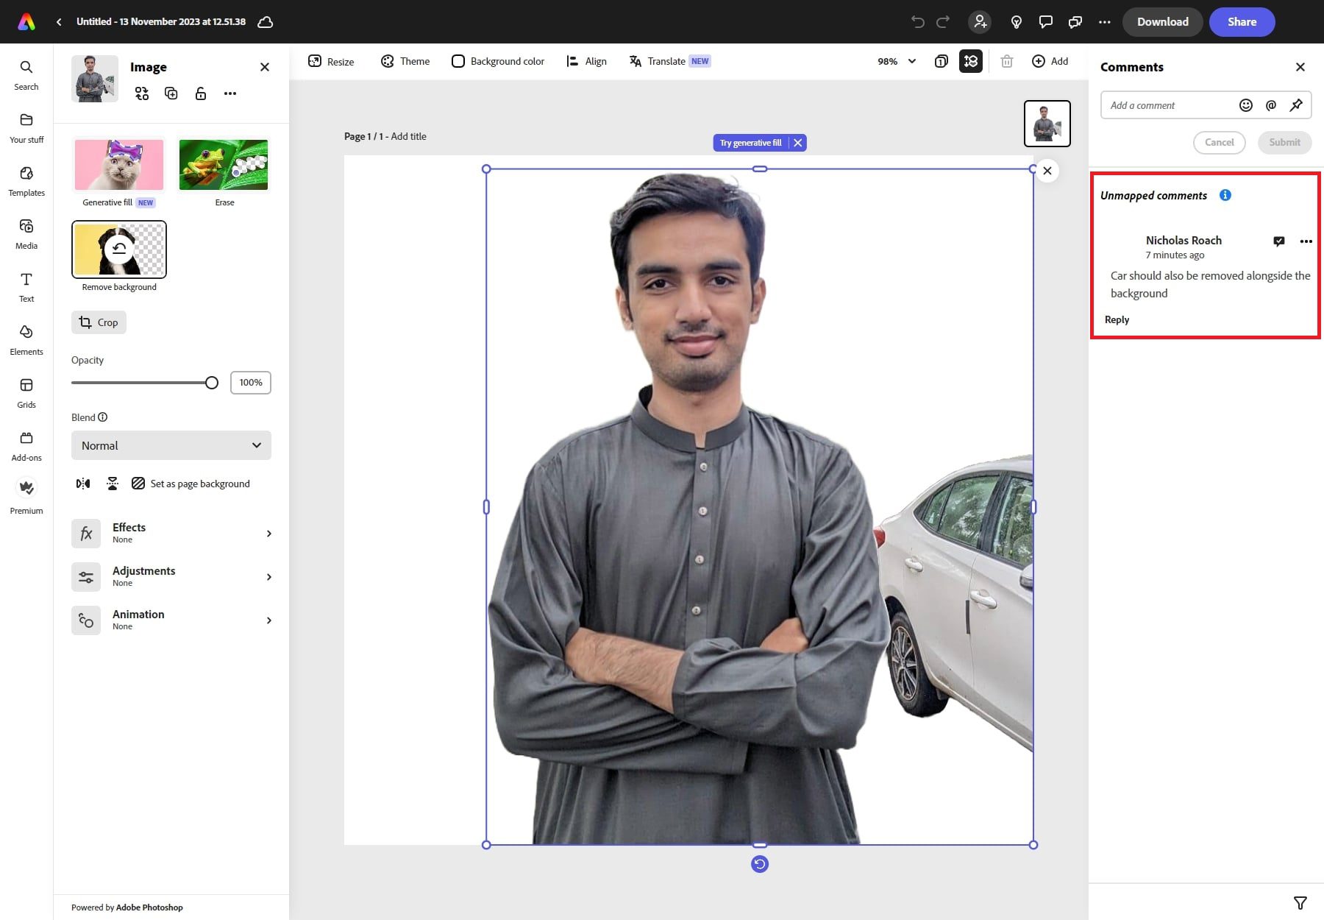
Task: Open the zoom level dropdown showing 98%
Action: pos(894,61)
